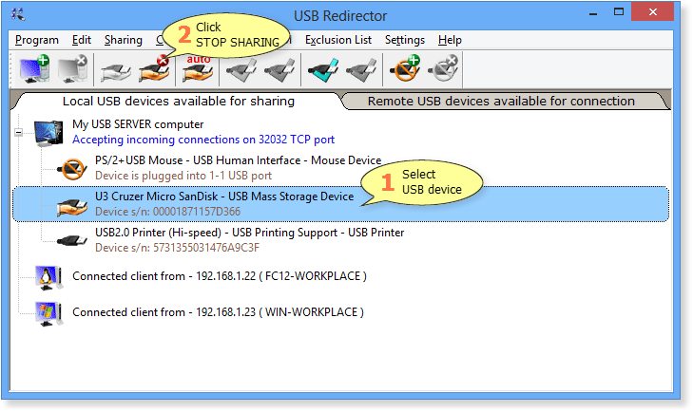This screenshot has width=693, height=412.
Task: Click the Windows client icon for WIN-WORKPLACE
Action: click(x=48, y=313)
